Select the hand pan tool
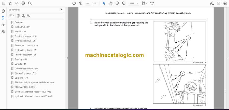The width and height of the screenshot is (229, 110). pos(111,3)
